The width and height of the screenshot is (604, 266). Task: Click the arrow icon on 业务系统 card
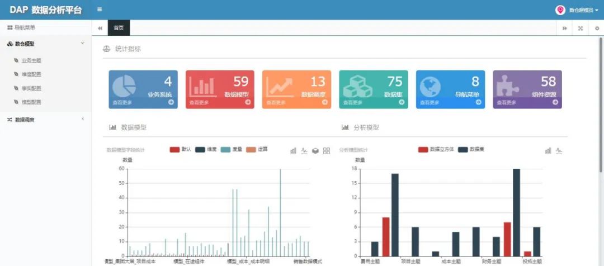pyautogui.click(x=171, y=102)
